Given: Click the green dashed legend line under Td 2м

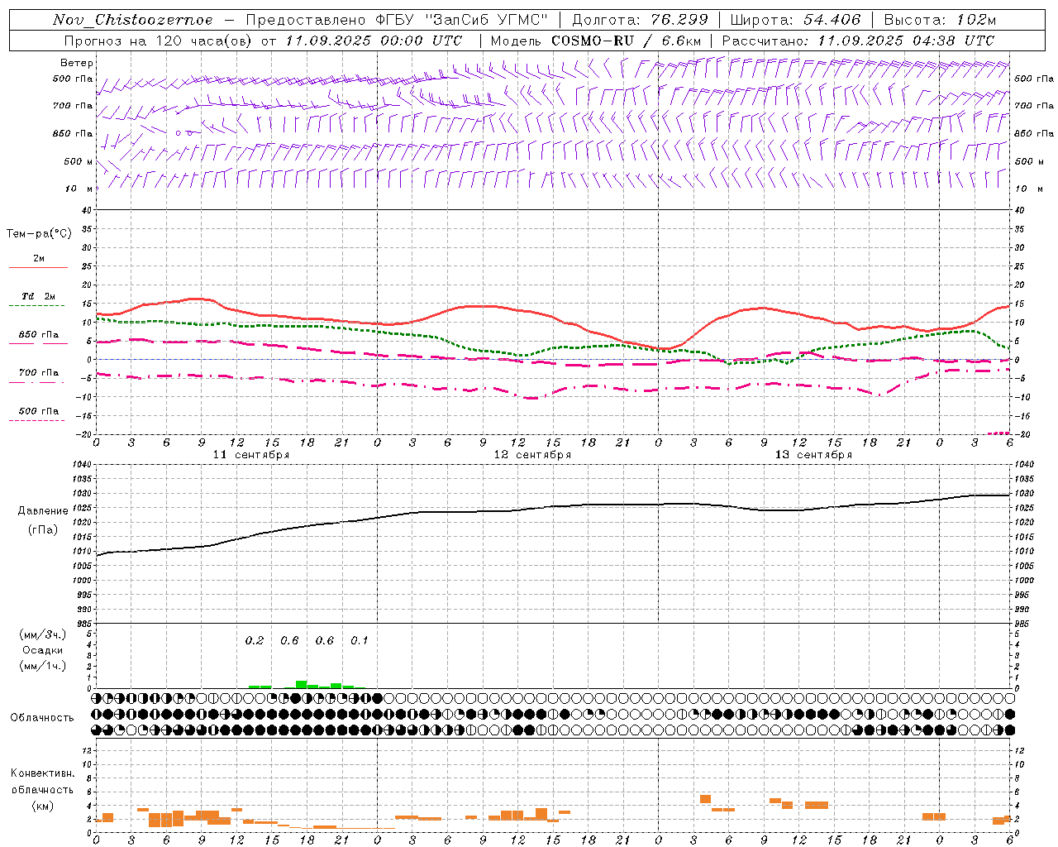Looking at the screenshot, I should 37,306.
